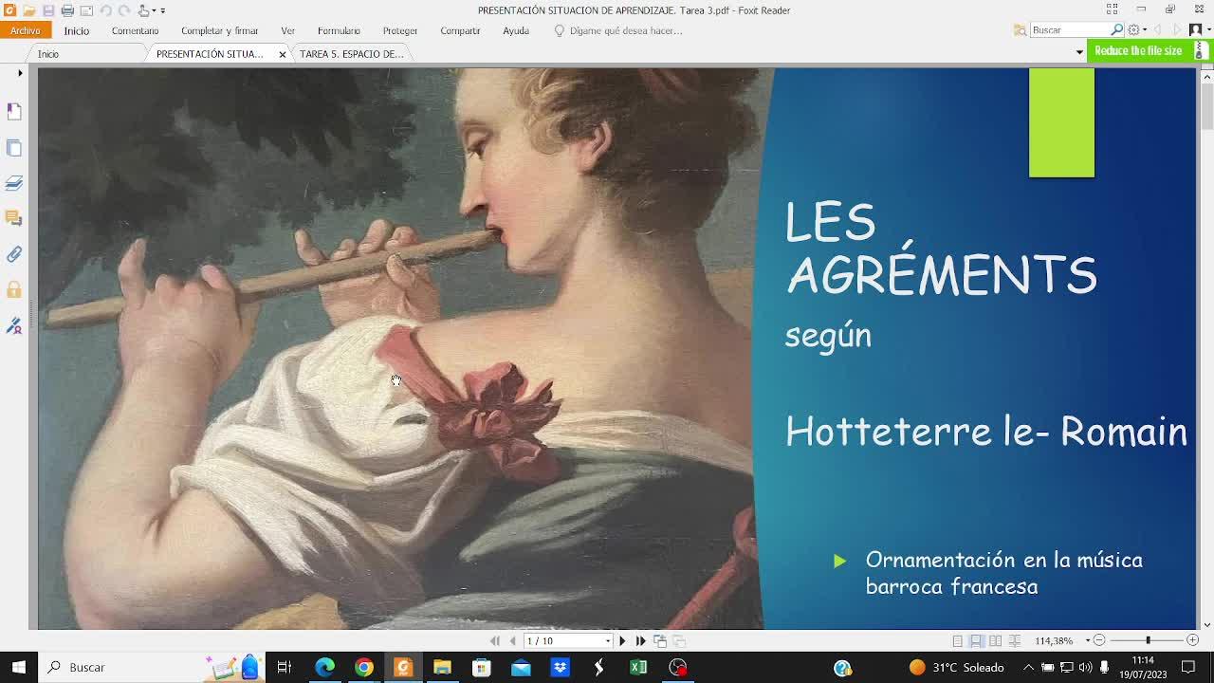Open the Windows Start menu
Image resolution: width=1214 pixels, height=683 pixels.
pyautogui.click(x=18, y=667)
